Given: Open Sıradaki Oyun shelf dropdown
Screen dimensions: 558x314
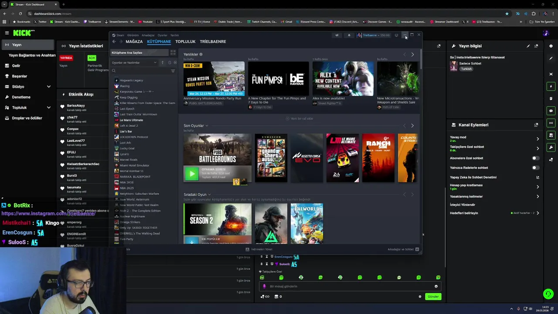Looking at the screenshot, I should 209,195.
